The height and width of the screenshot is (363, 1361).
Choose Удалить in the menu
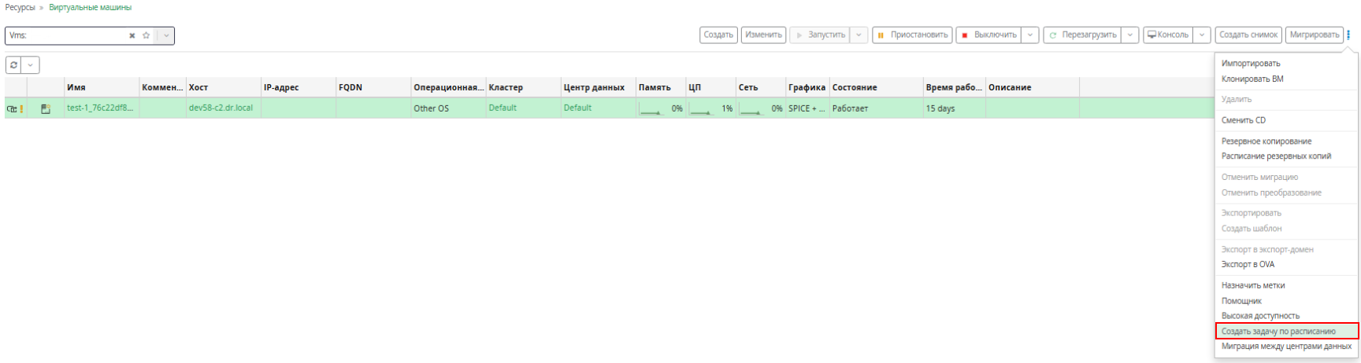1237,99
